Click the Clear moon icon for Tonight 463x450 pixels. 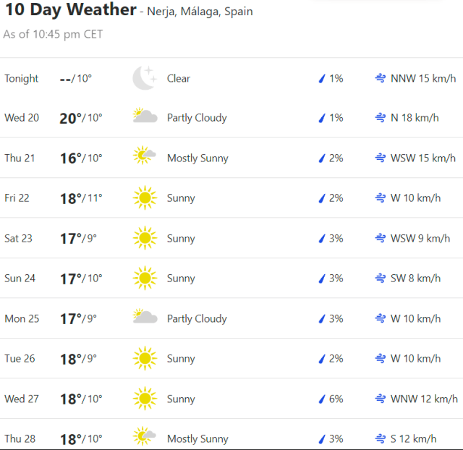144,78
